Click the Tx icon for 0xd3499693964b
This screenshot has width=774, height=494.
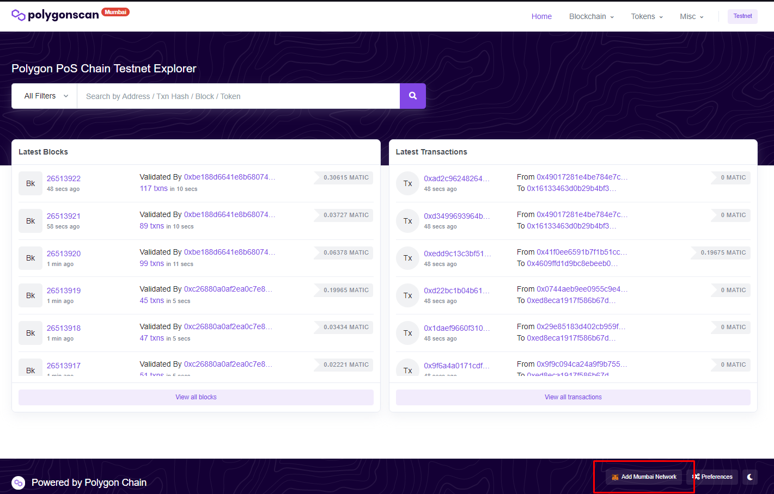tap(407, 221)
